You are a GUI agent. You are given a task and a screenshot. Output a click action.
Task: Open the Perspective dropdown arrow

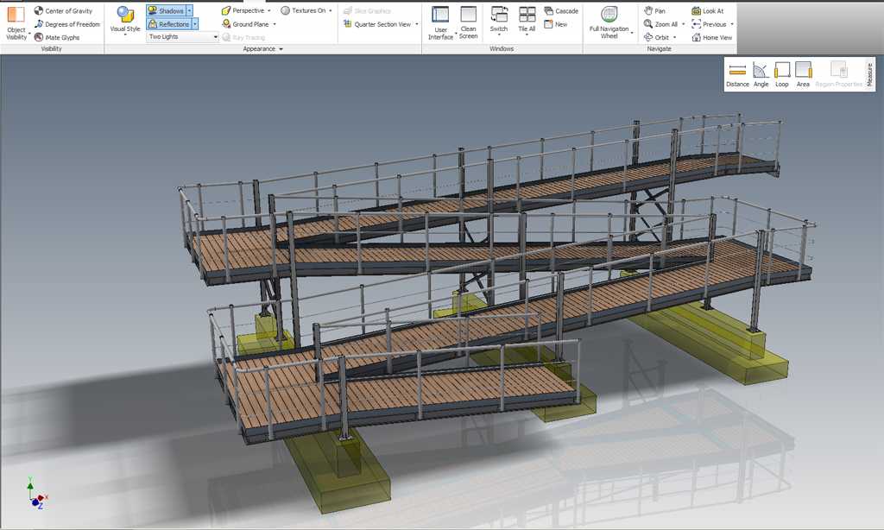coord(269,10)
